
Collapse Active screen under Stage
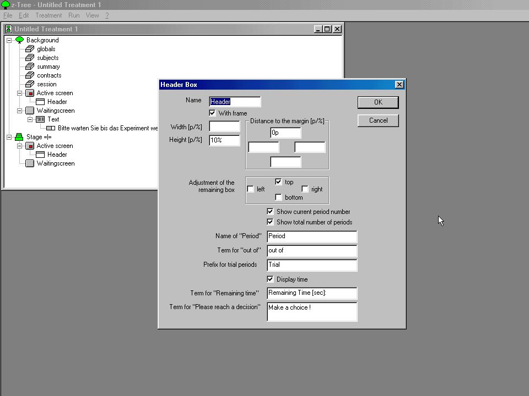click(x=20, y=146)
